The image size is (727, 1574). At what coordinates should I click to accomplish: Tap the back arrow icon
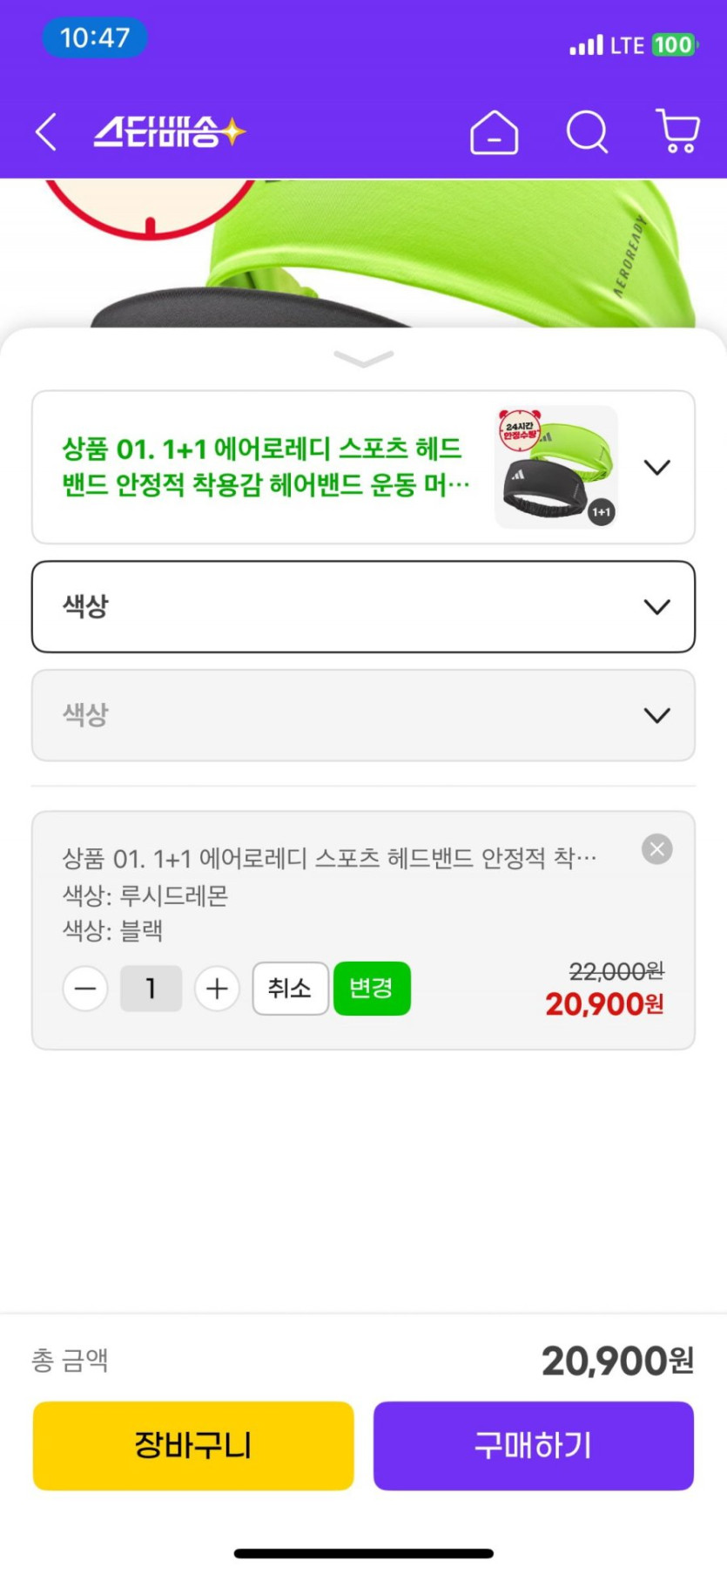coord(47,132)
